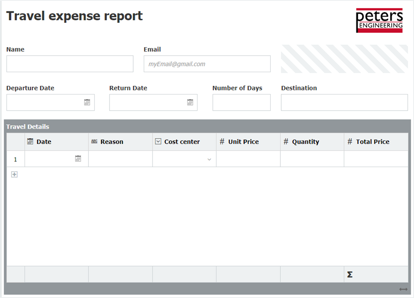Click the horizontal resize arrow icon

403,289
